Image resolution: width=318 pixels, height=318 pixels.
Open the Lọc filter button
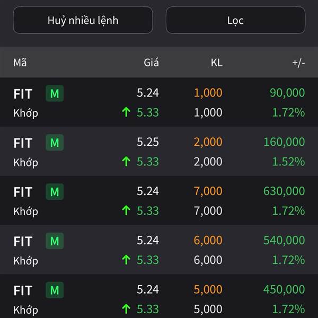[x=235, y=20]
